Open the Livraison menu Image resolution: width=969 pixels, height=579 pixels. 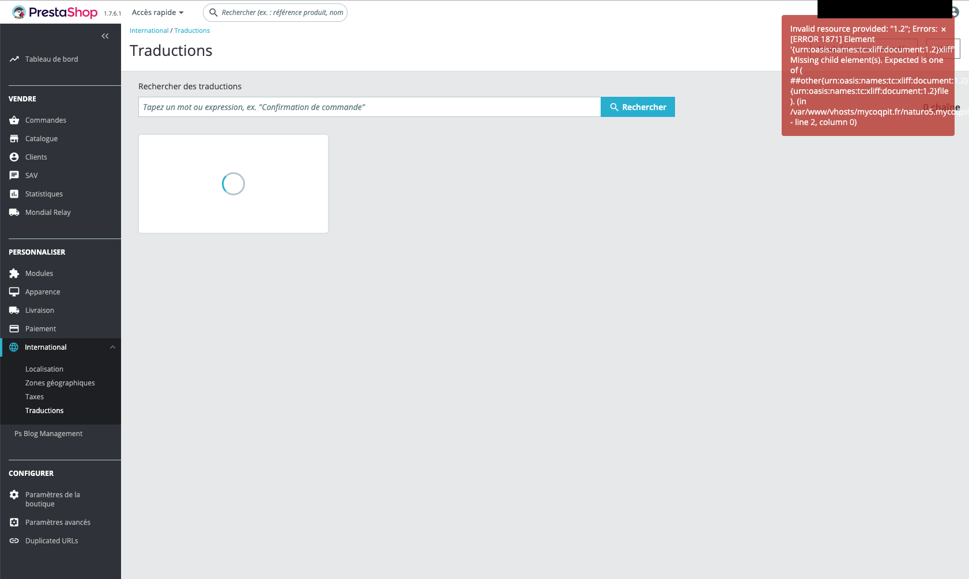40,310
